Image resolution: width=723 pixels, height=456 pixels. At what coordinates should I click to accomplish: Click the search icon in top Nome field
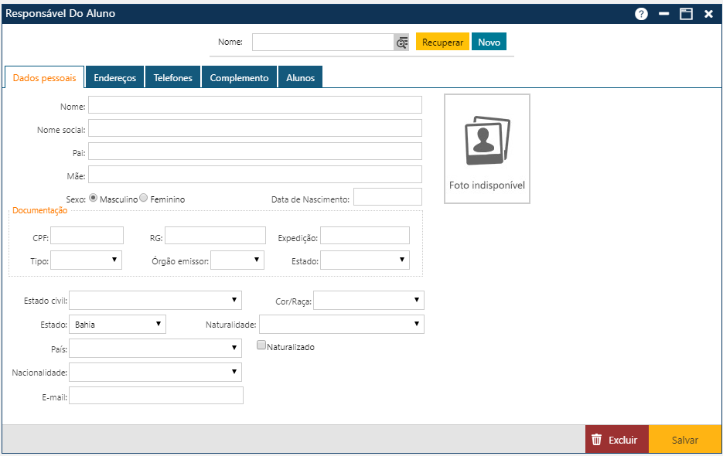(x=401, y=43)
